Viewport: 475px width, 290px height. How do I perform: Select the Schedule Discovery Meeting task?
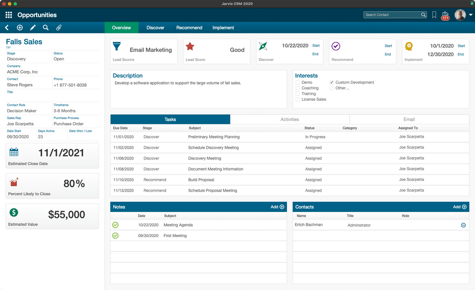289,148
